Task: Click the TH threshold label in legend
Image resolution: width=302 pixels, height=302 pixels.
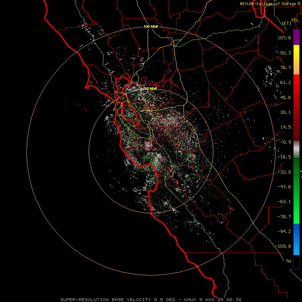Action: (288, 261)
